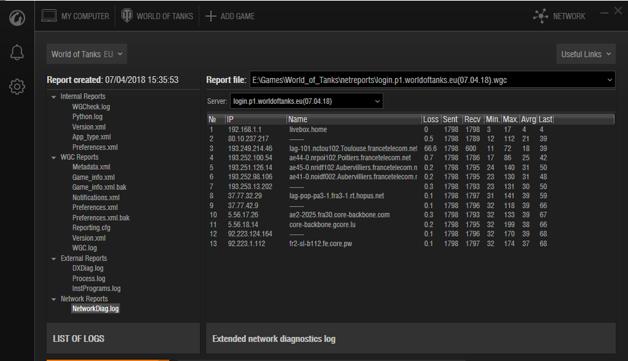Screen dimensions: 628x361
Task: Open the NETWORK section
Action: [559, 16]
